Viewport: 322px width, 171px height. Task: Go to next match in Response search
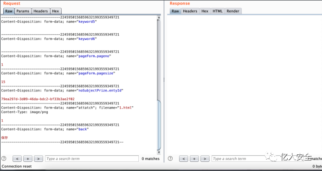(205, 159)
